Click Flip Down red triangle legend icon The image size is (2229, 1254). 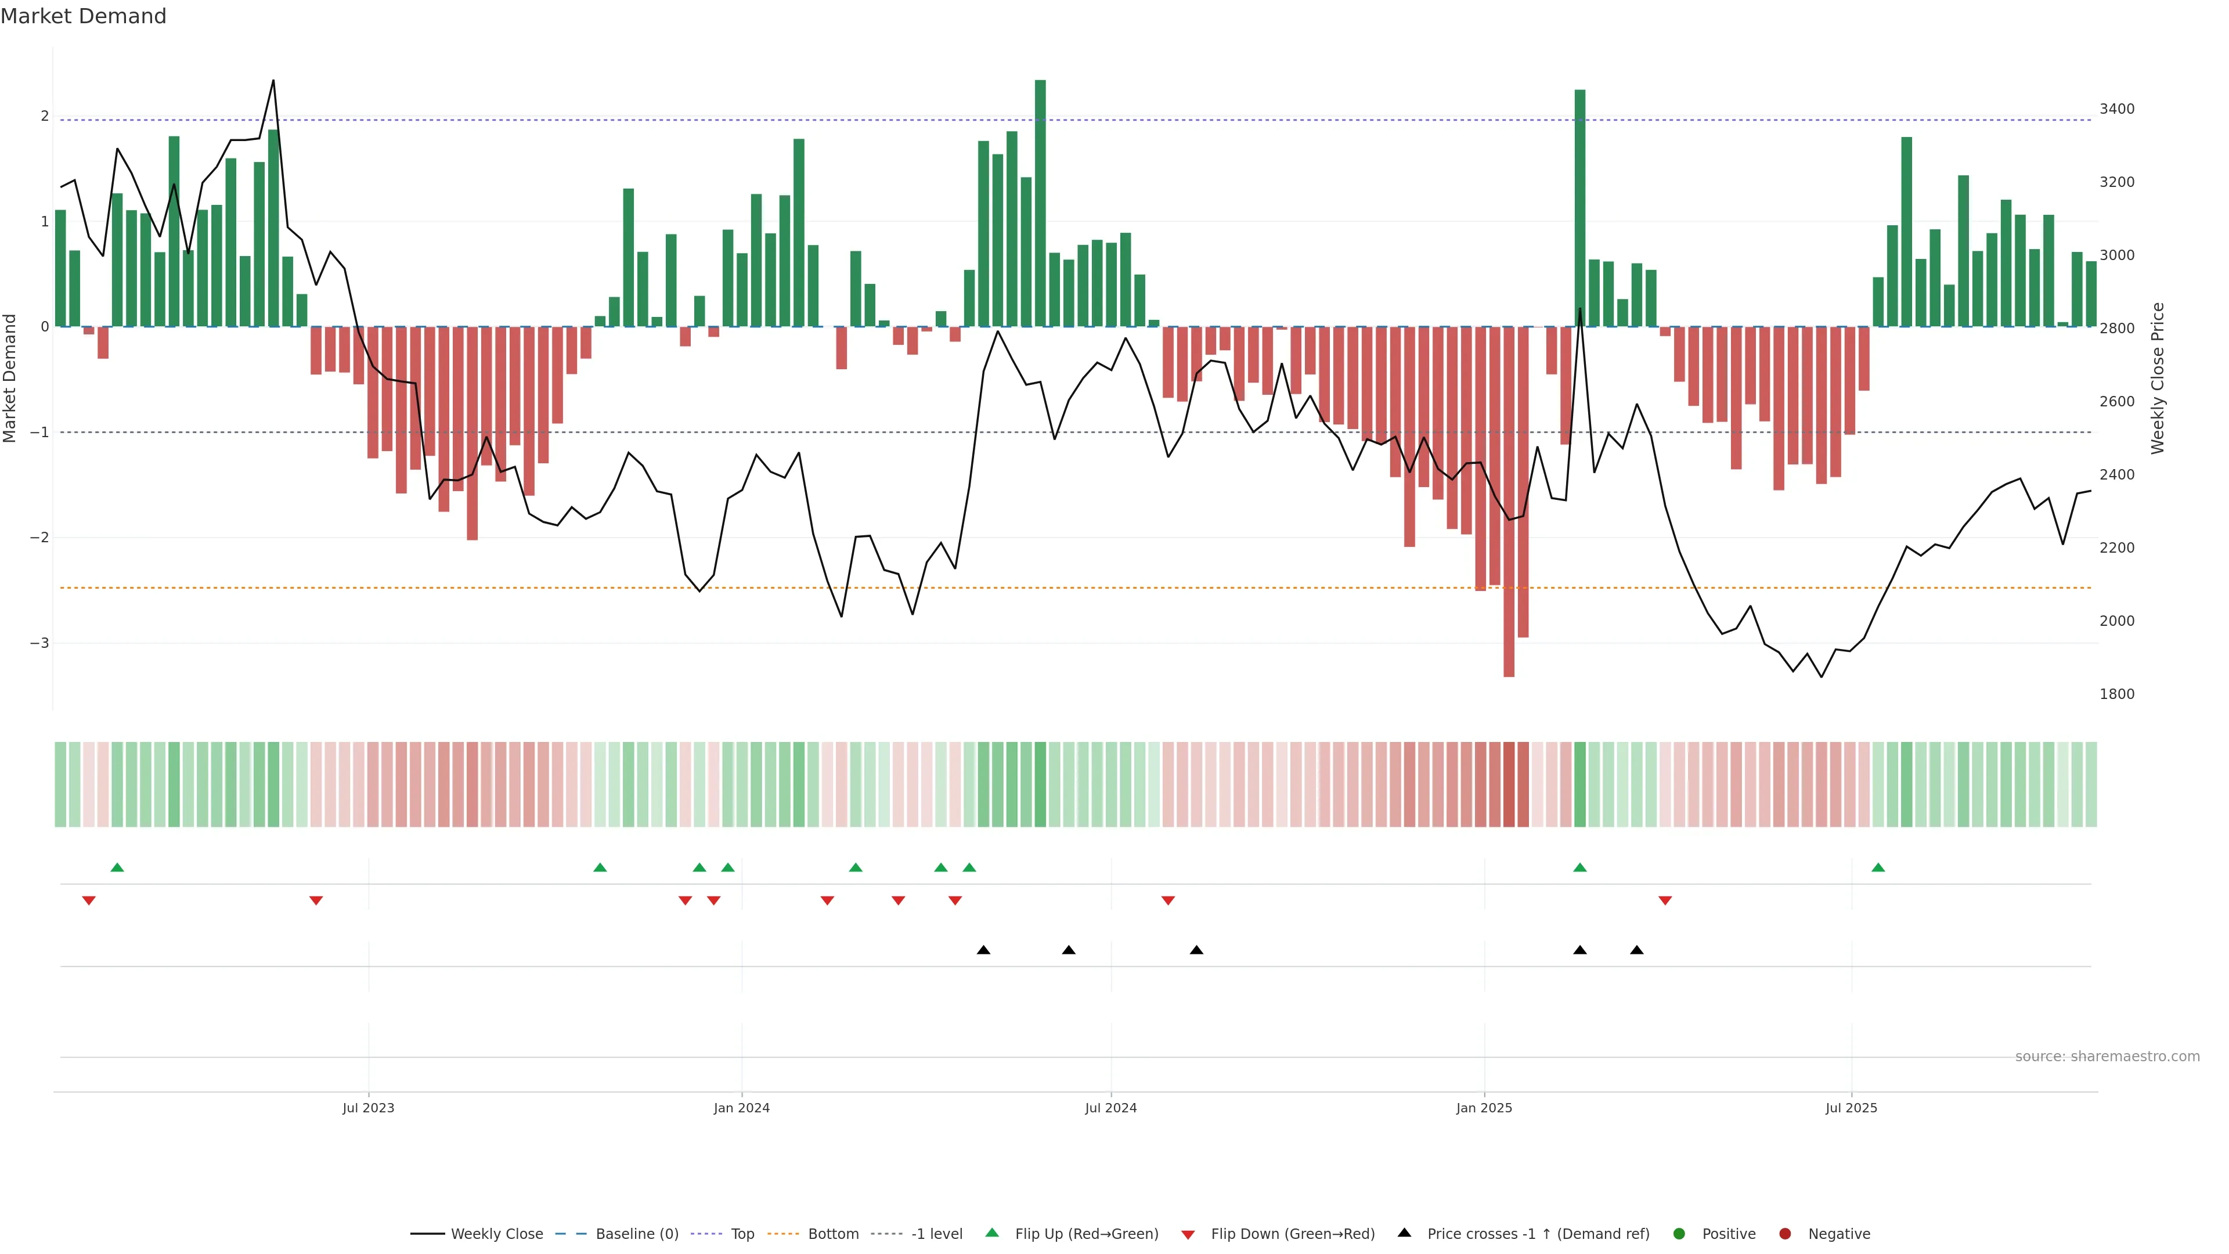pyautogui.click(x=1188, y=1235)
